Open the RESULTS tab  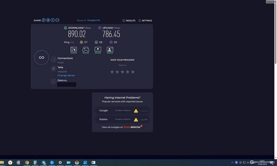coord(129,20)
